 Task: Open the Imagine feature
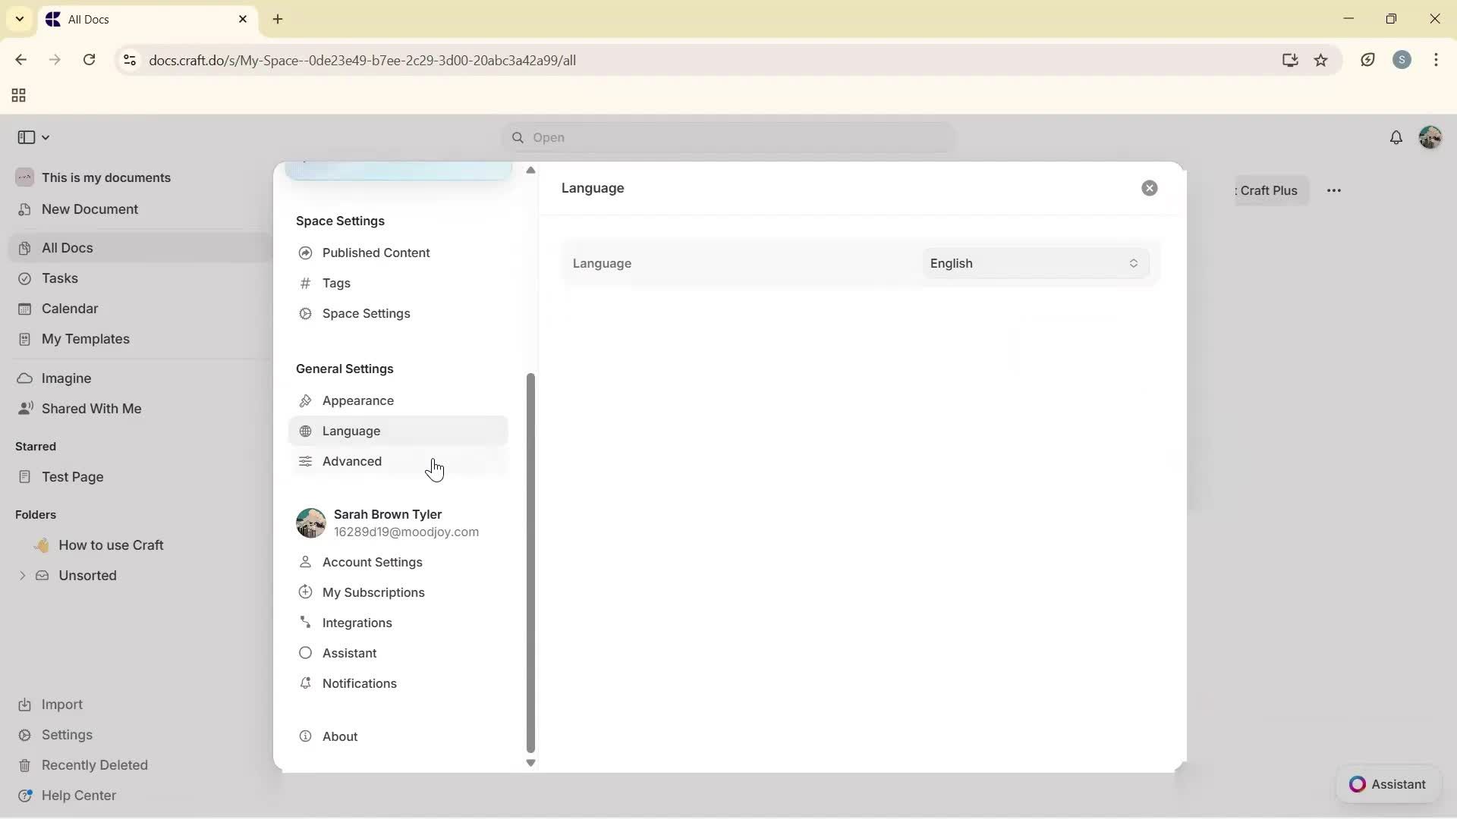click(x=67, y=378)
